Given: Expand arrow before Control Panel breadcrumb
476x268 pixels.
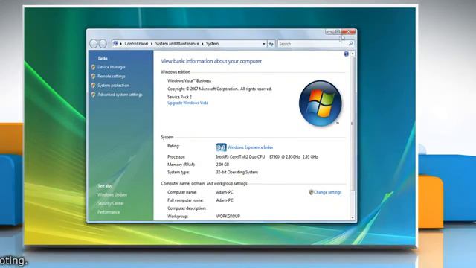Looking at the screenshot, I should [120, 44].
